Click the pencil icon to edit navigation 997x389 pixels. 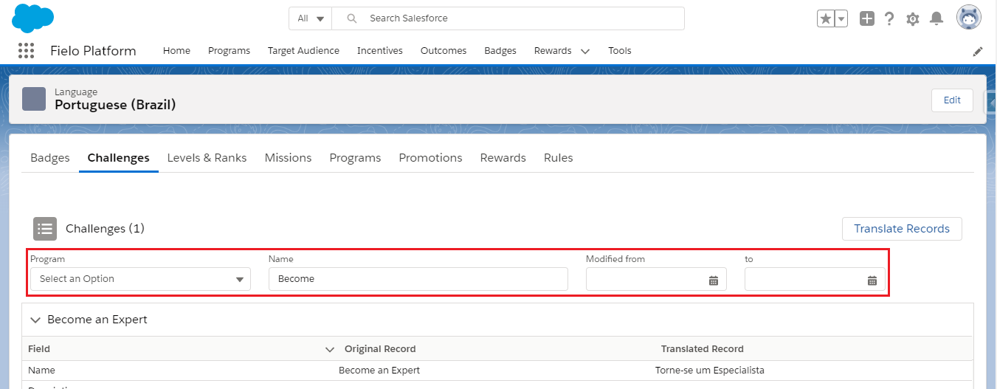[x=978, y=52]
